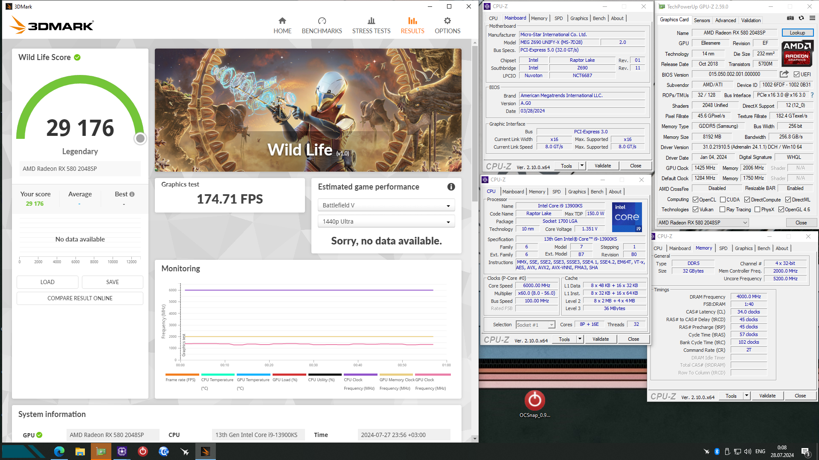
Task: Click the score gauge handle knob
Action: (140, 138)
